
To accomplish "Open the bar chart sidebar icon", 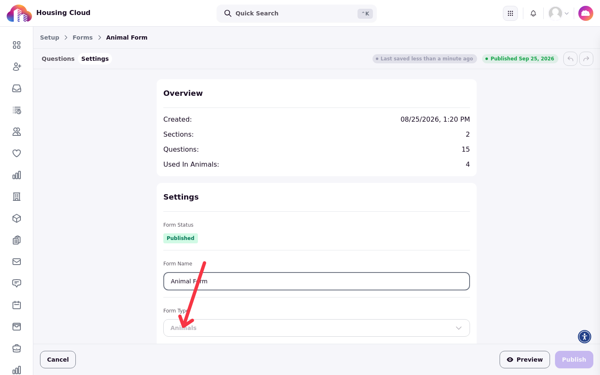I will pyautogui.click(x=17, y=175).
